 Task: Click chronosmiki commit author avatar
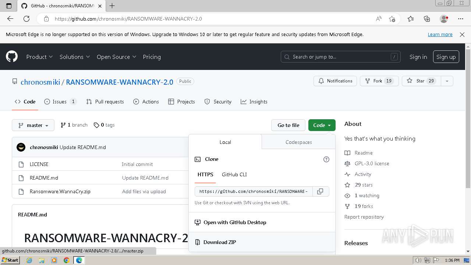[x=21, y=147]
